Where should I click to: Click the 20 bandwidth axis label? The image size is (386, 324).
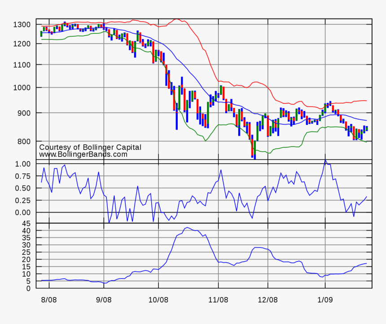click(26, 260)
